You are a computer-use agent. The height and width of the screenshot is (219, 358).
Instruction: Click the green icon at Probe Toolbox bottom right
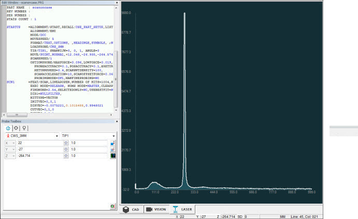point(112,206)
